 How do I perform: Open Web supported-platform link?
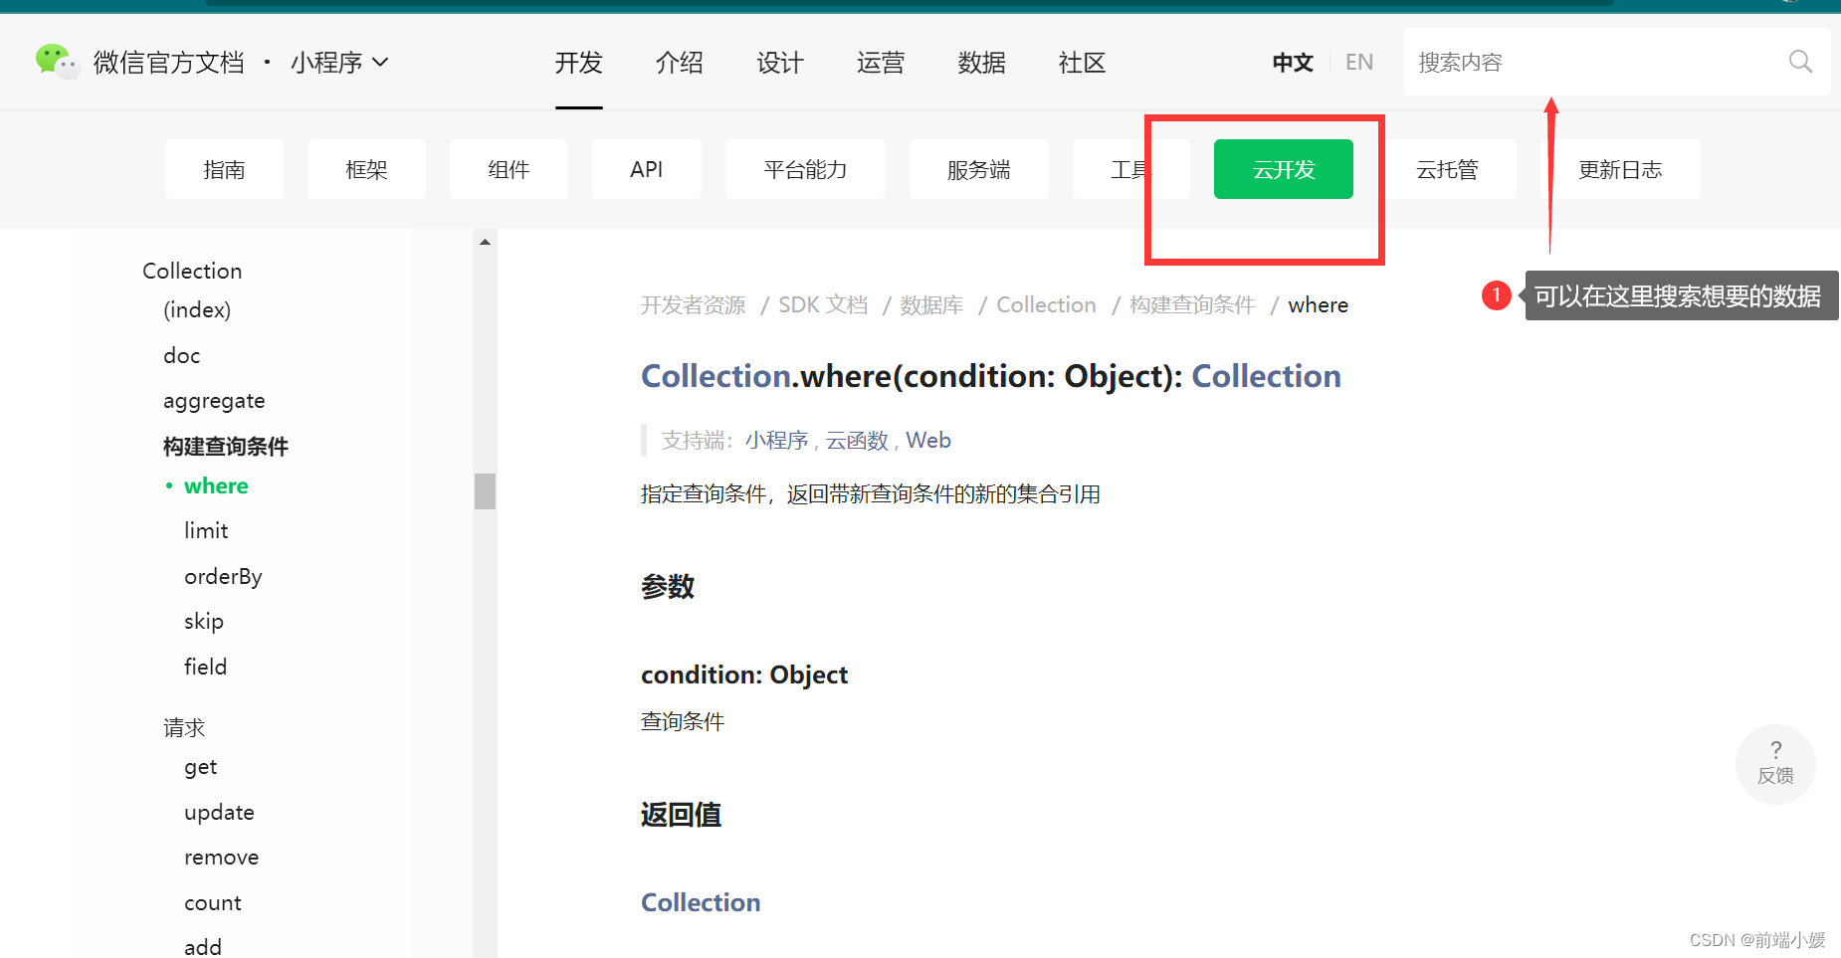928,440
